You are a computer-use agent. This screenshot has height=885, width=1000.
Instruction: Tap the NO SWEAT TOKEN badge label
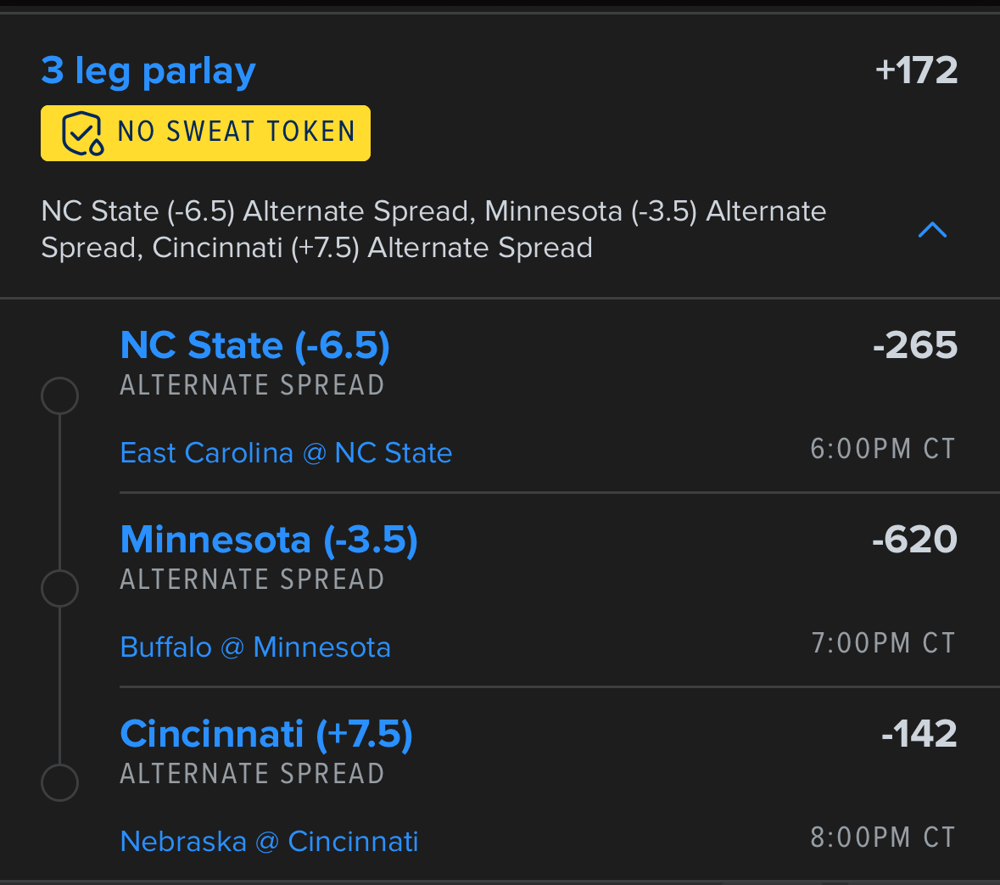236,132
